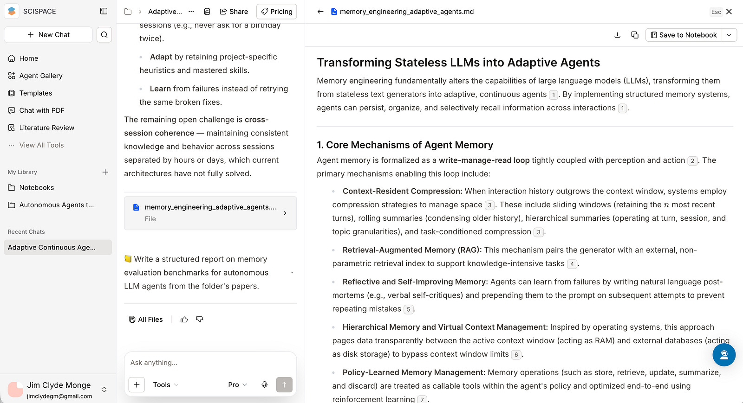Open citation 7 reference
Screen dimensions: 743x403
pos(422,399)
